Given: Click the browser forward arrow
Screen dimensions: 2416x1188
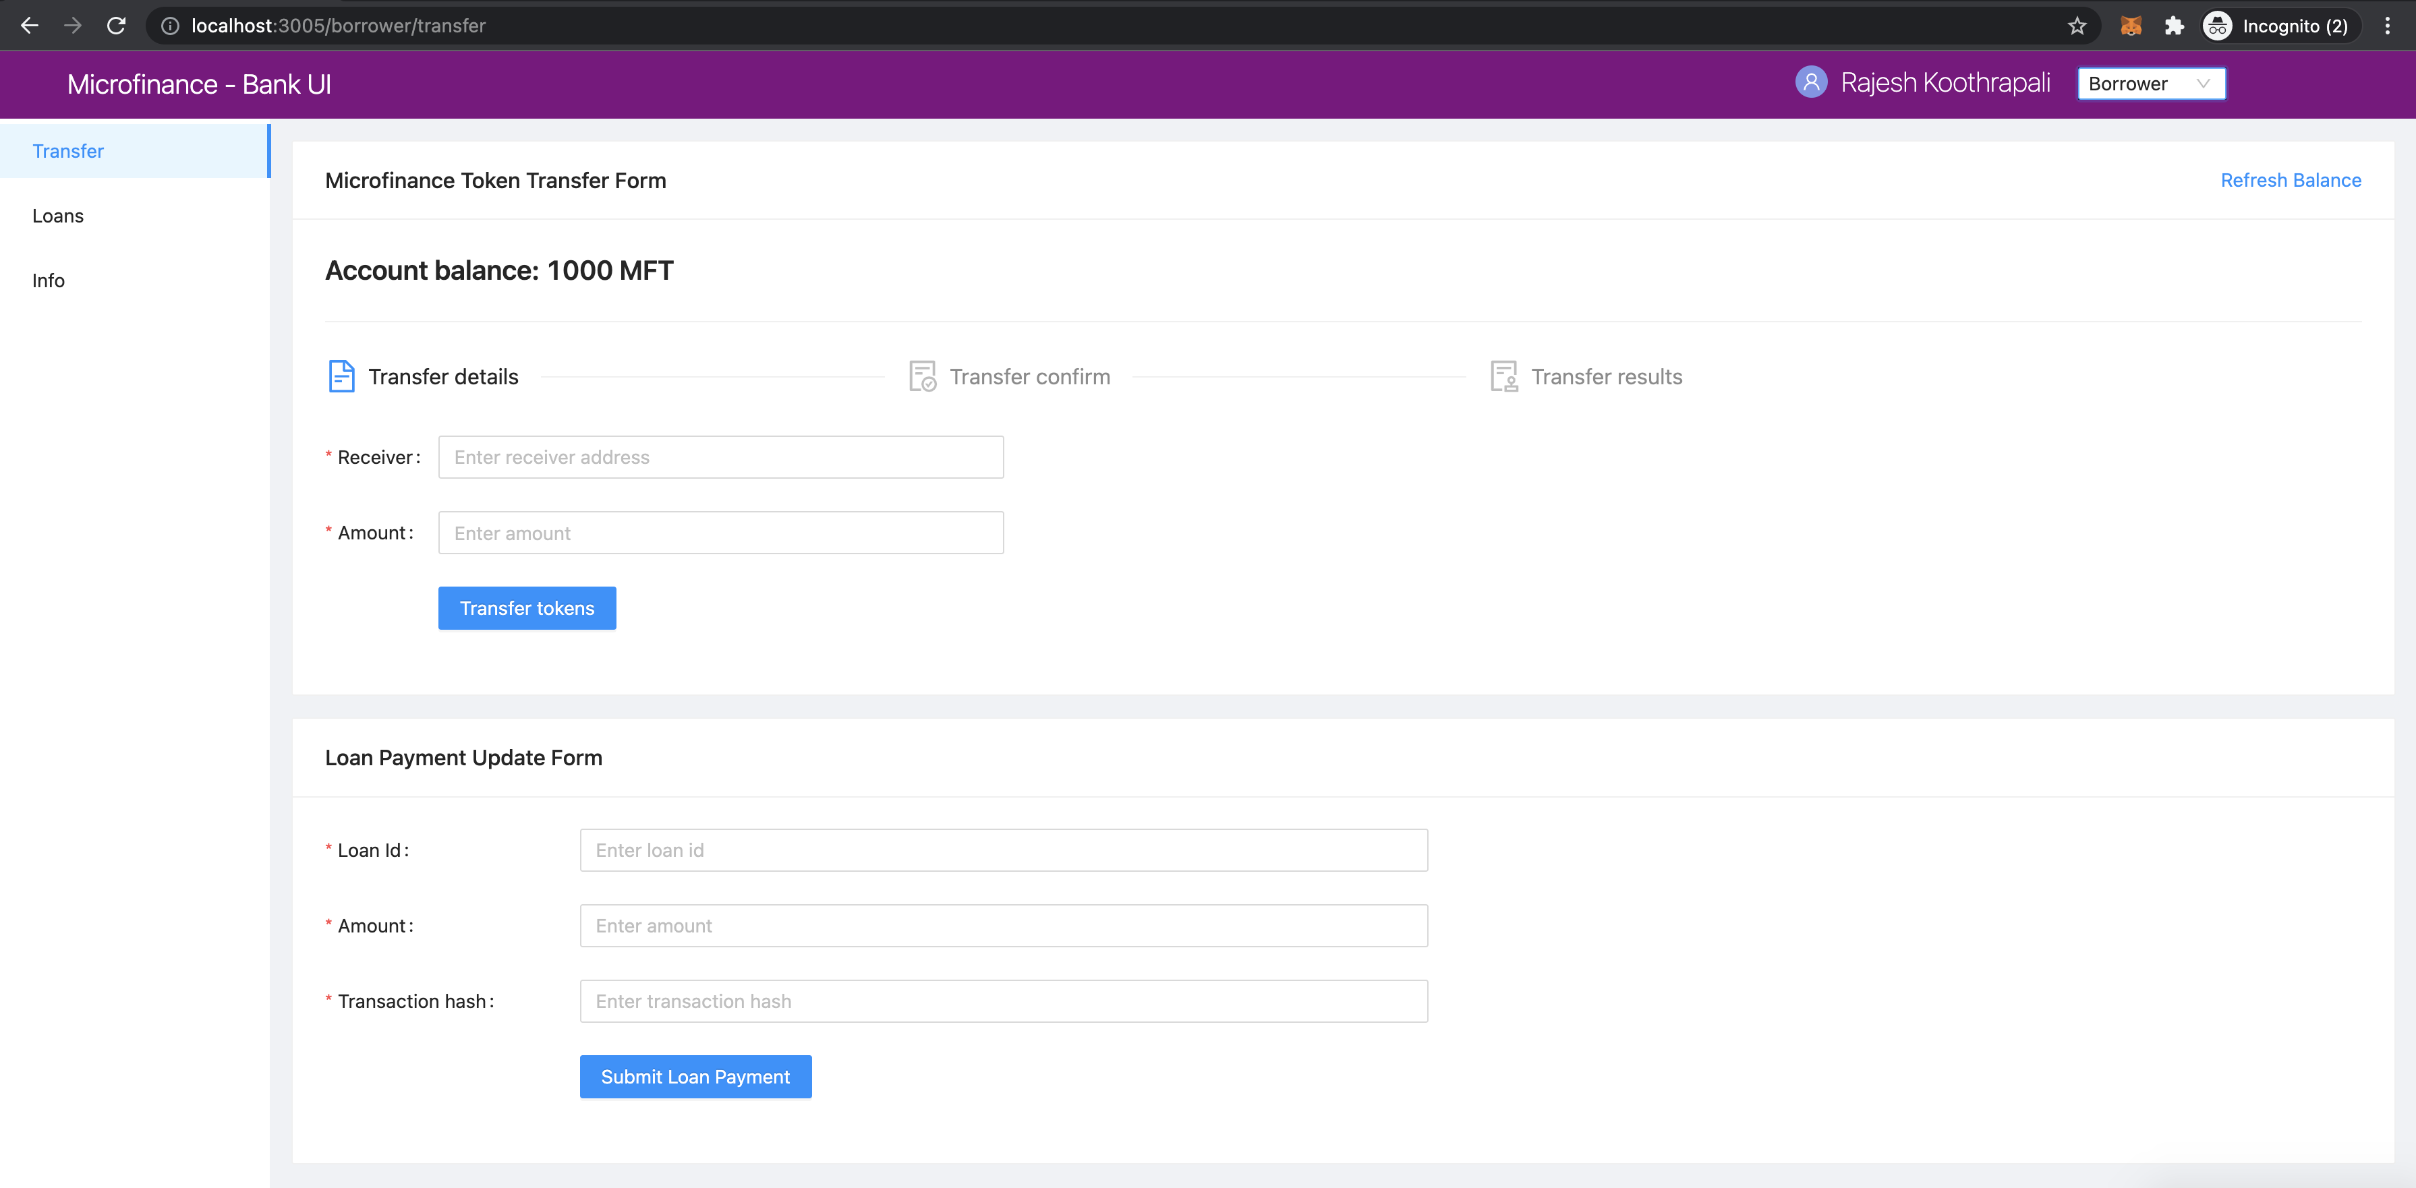Looking at the screenshot, I should [72, 26].
